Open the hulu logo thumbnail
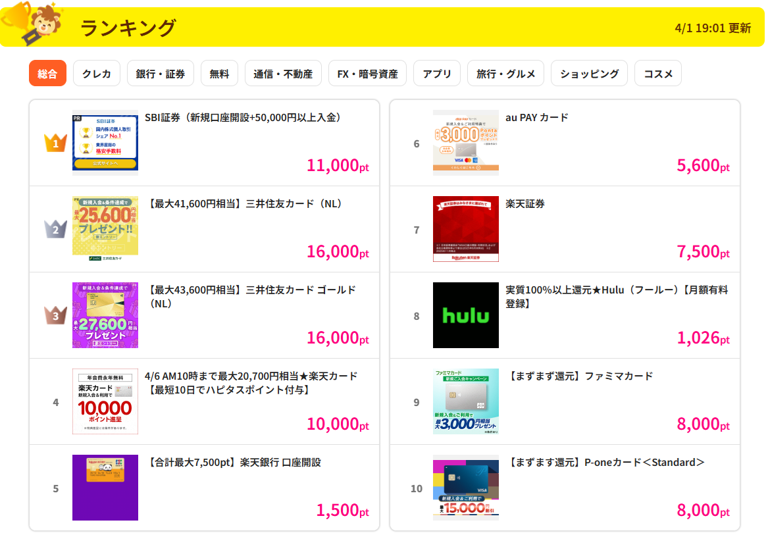Image resolution: width=766 pixels, height=537 pixels. (x=465, y=315)
